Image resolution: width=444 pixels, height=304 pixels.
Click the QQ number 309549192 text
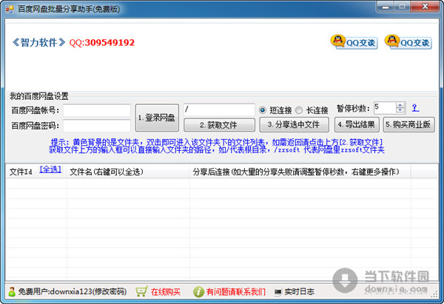110,42
